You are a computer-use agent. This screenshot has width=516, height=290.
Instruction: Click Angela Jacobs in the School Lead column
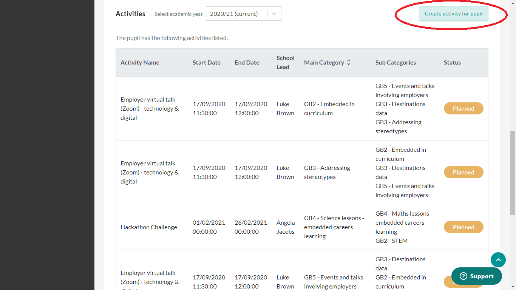pyautogui.click(x=285, y=227)
